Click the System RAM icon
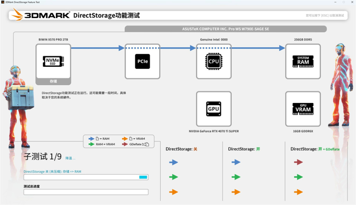Image resolution: width=356 pixels, height=205 pixels. [303, 62]
